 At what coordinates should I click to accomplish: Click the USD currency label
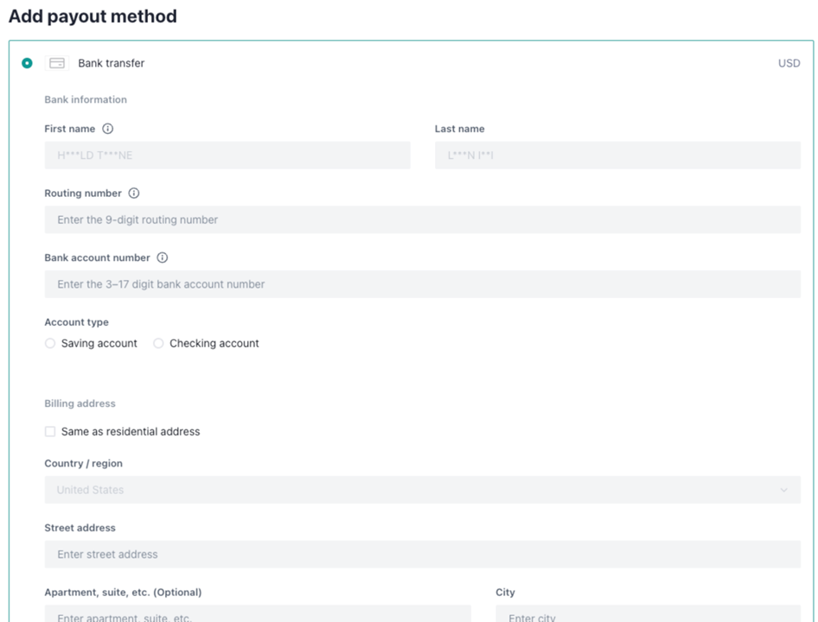tap(789, 63)
